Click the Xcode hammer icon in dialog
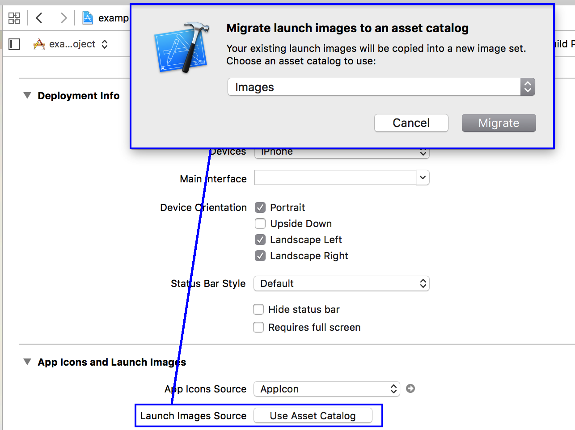This screenshot has width=575, height=430. click(x=182, y=48)
